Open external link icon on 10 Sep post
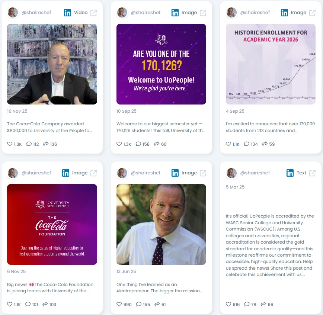Viewport: 323px width, 315px height. pos(203,13)
